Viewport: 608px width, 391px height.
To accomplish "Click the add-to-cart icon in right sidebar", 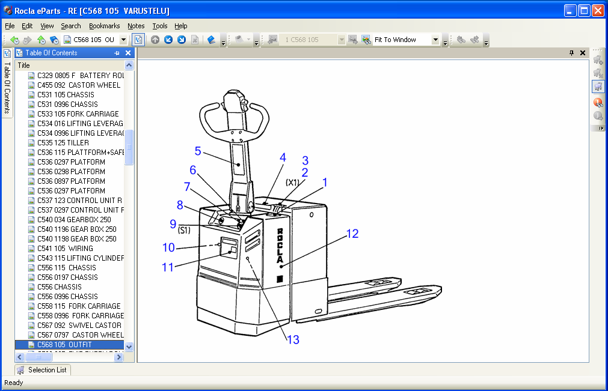I will [598, 60].
